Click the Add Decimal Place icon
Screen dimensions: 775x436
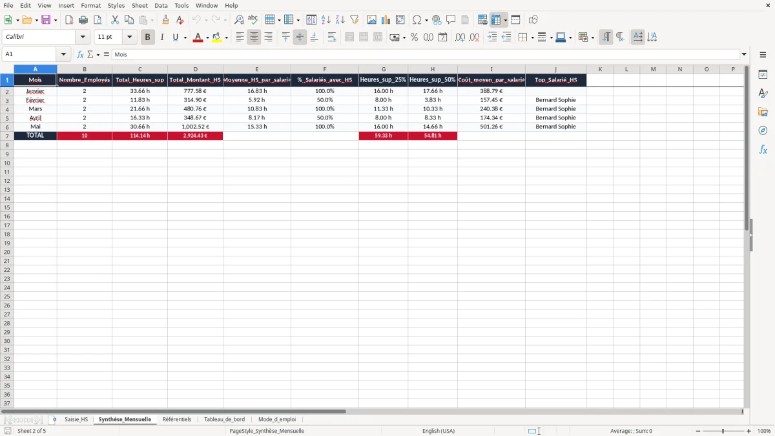click(460, 37)
